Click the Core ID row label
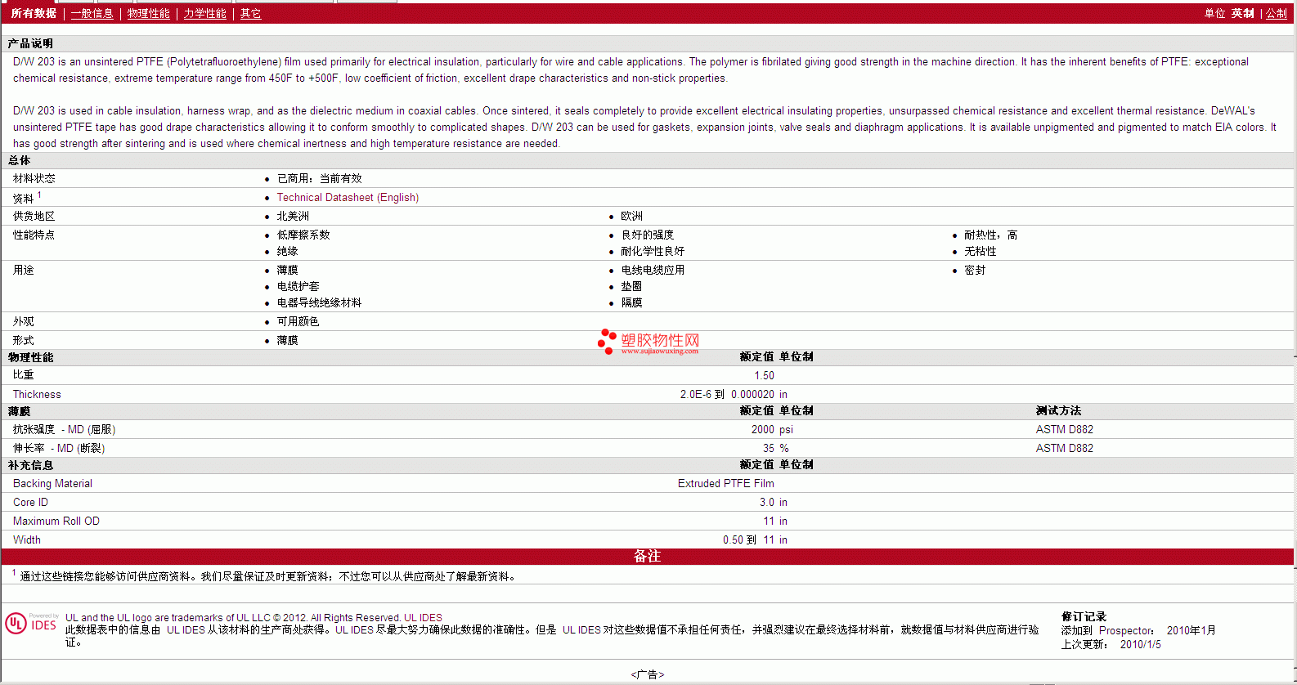Screen dimensions: 1297x685 [x=30, y=503]
